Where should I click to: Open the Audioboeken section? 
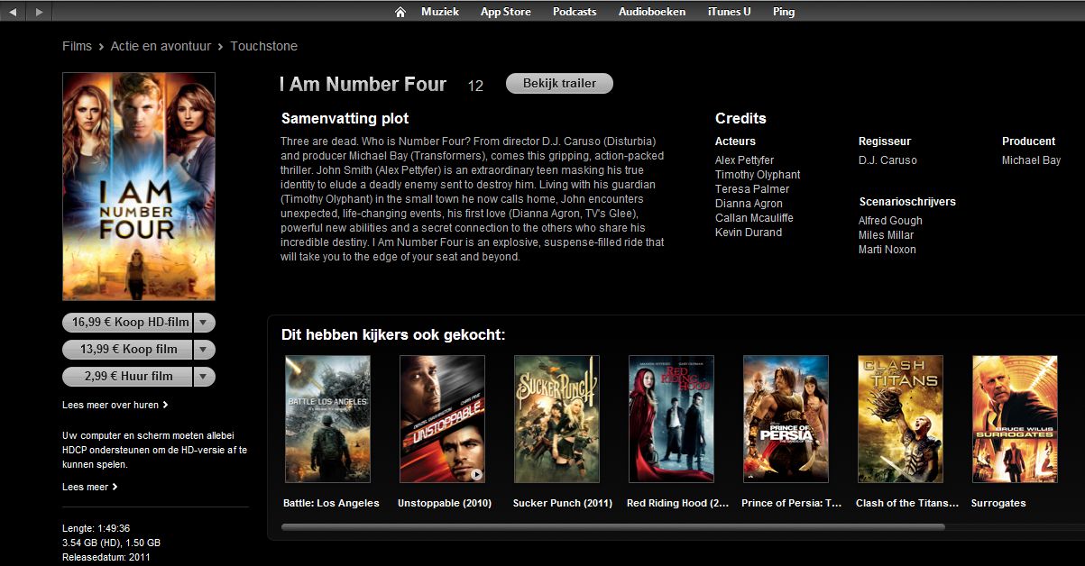tap(652, 12)
